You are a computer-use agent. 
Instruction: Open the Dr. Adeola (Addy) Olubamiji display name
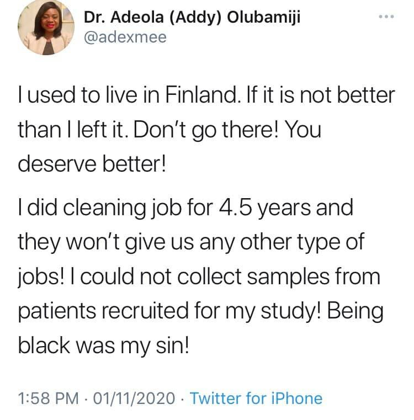click(x=192, y=18)
